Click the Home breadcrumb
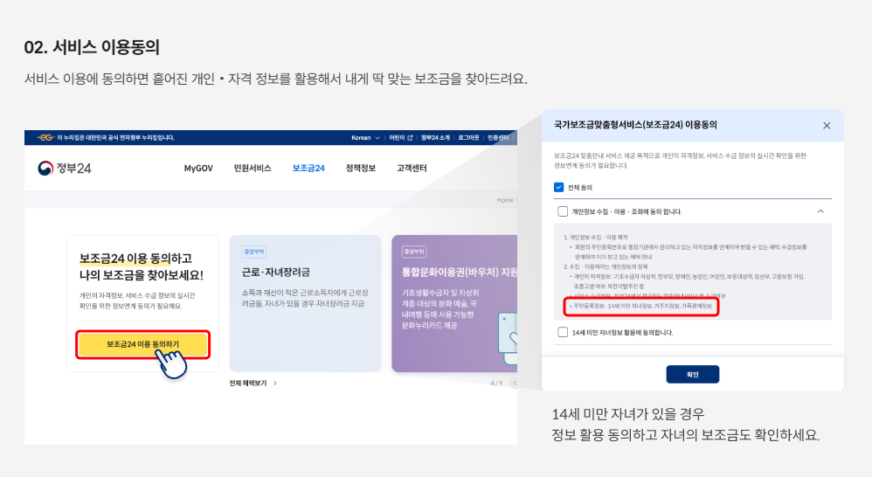The width and height of the screenshot is (872, 477). click(x=505, y=200)
